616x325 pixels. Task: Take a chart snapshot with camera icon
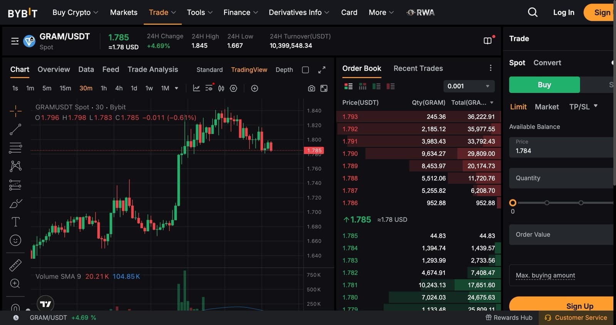click(311, 88)
